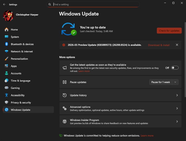186x141 pixels.
Task: Click the Check for updates button
Action: coord(169,31)
